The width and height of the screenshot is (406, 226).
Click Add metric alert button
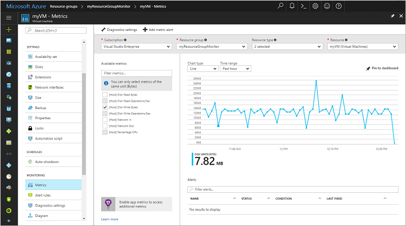pos(158,30)
